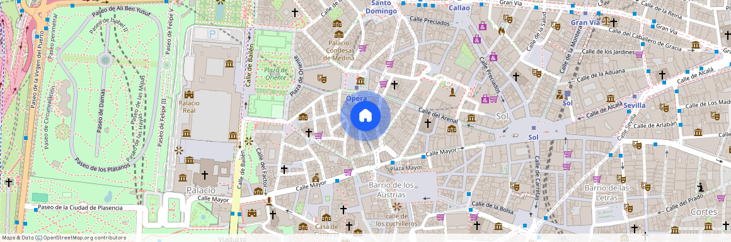Click the Santo Domingo station label
731x242 pixels.
pos(381,7)
